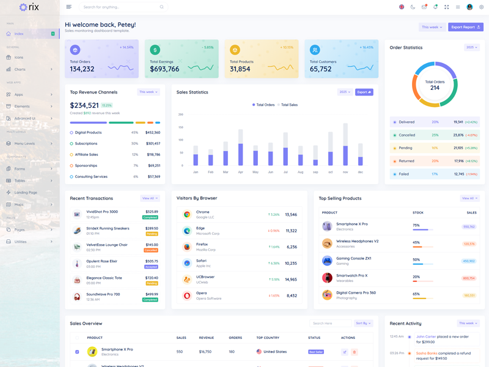489x367 pixels.
Task: Click the UK flag language icon
Action: pos(402,7)
